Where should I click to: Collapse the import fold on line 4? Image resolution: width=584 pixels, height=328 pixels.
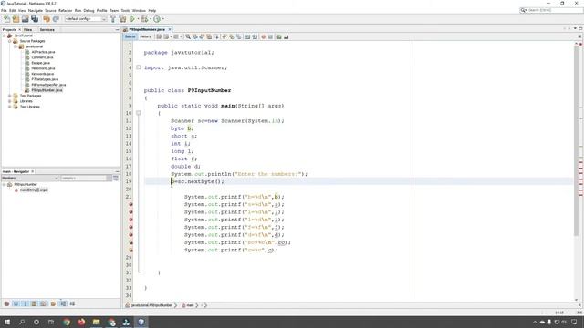[x=138, y=67]
